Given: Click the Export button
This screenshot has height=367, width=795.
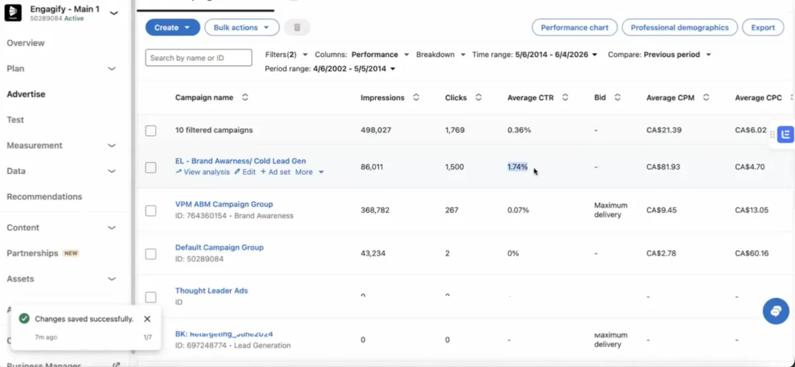Looking at the screenshot, I should [763, 28].
